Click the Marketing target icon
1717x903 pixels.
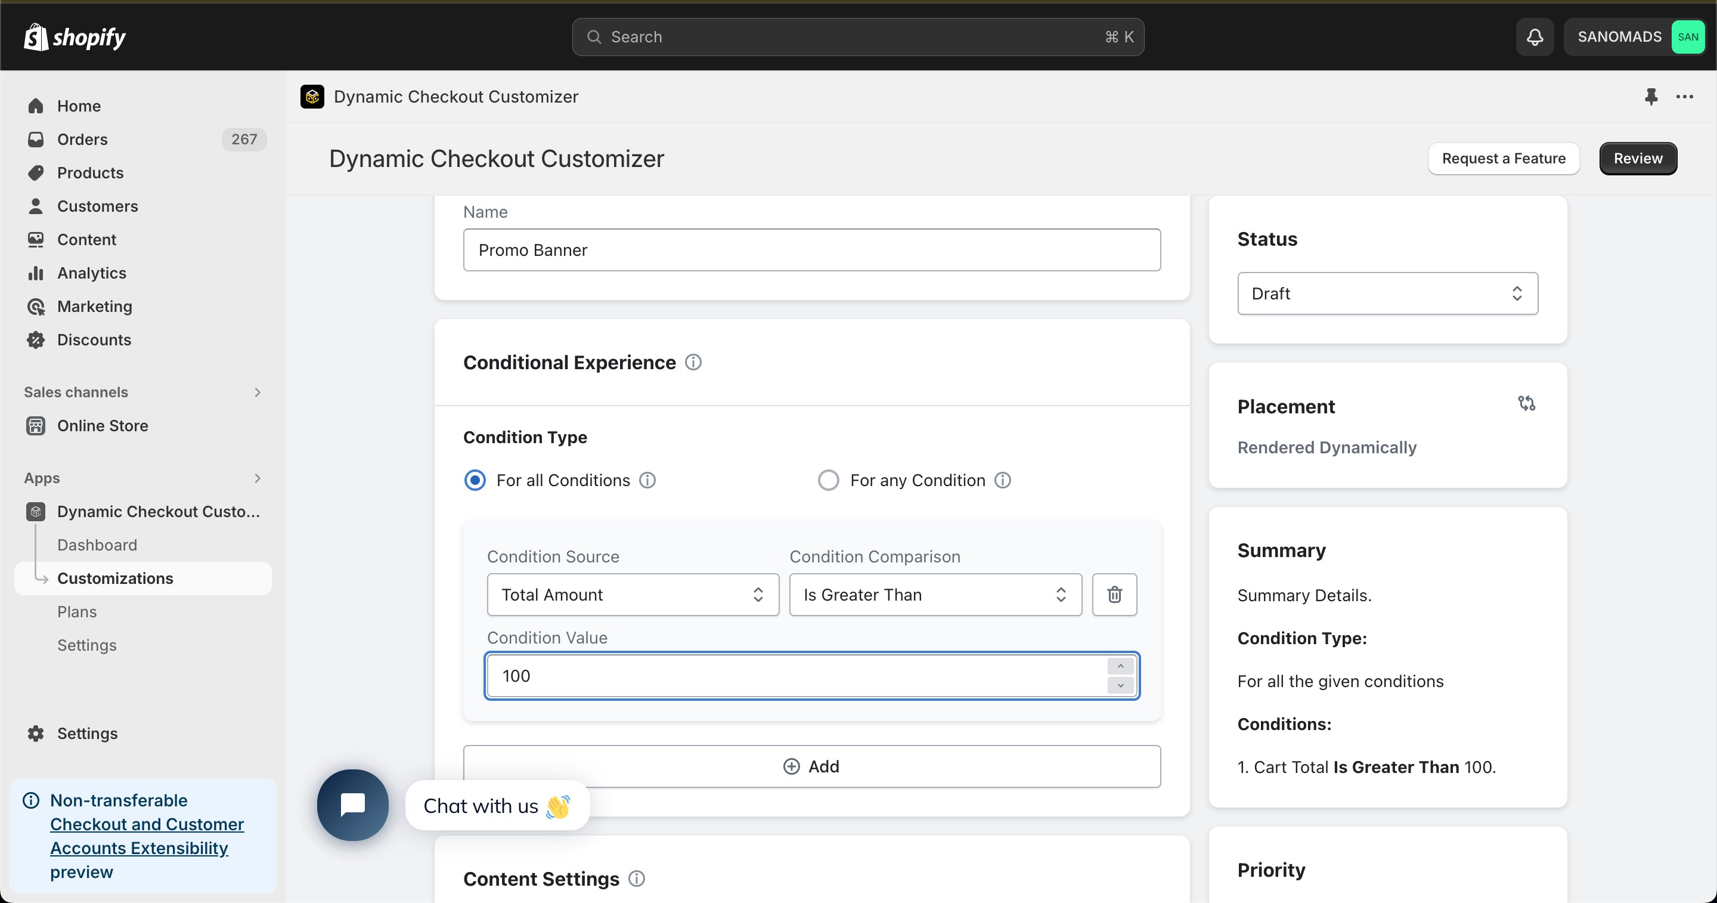point(35,306)
